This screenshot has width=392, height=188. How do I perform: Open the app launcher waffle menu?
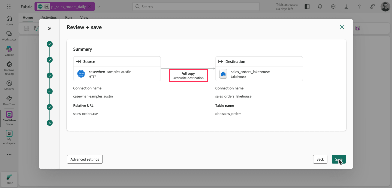pyautogui.click(x=9, y=7)
